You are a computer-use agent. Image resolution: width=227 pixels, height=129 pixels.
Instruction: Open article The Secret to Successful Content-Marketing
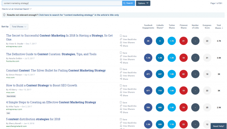[59, 37]
